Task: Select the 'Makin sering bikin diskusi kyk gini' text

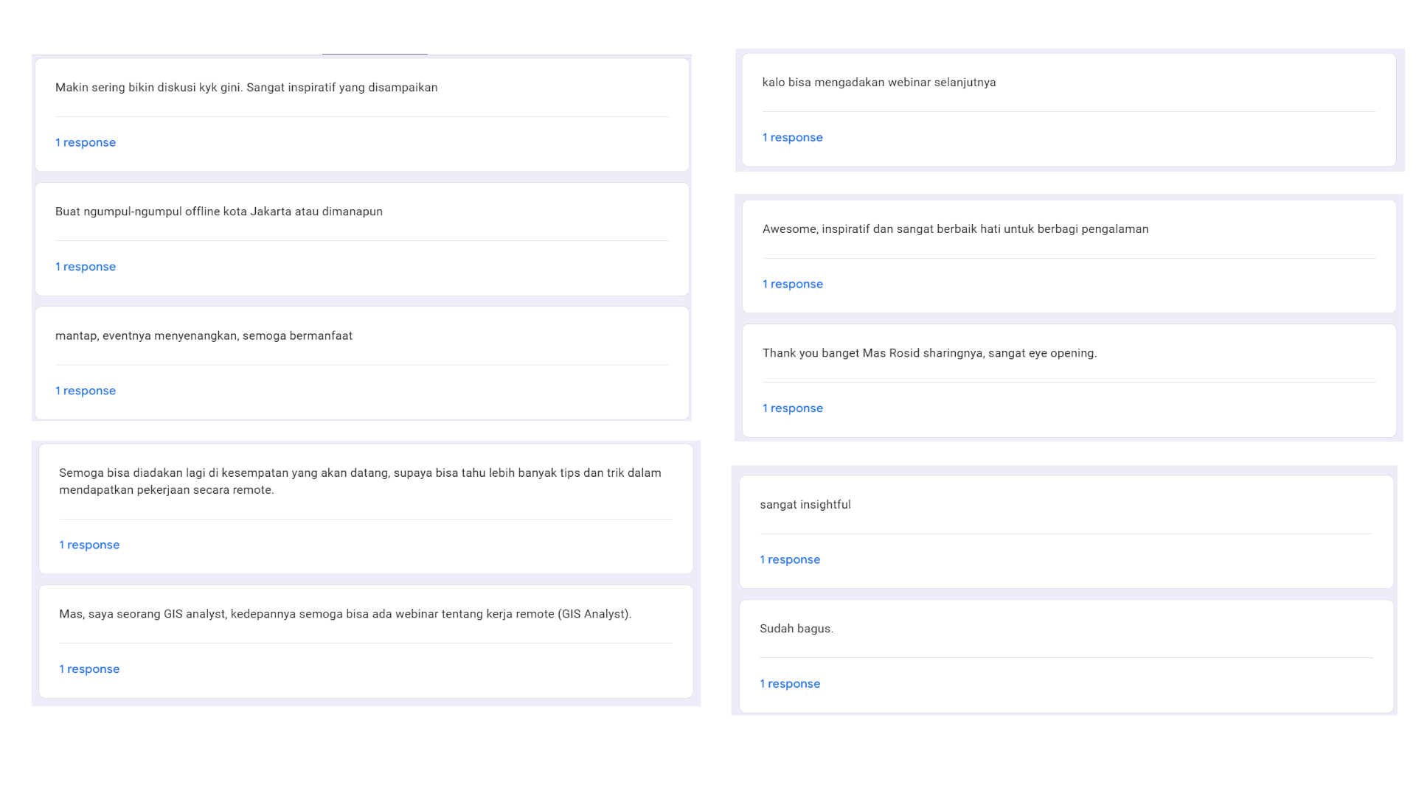Action: [246, 88]
